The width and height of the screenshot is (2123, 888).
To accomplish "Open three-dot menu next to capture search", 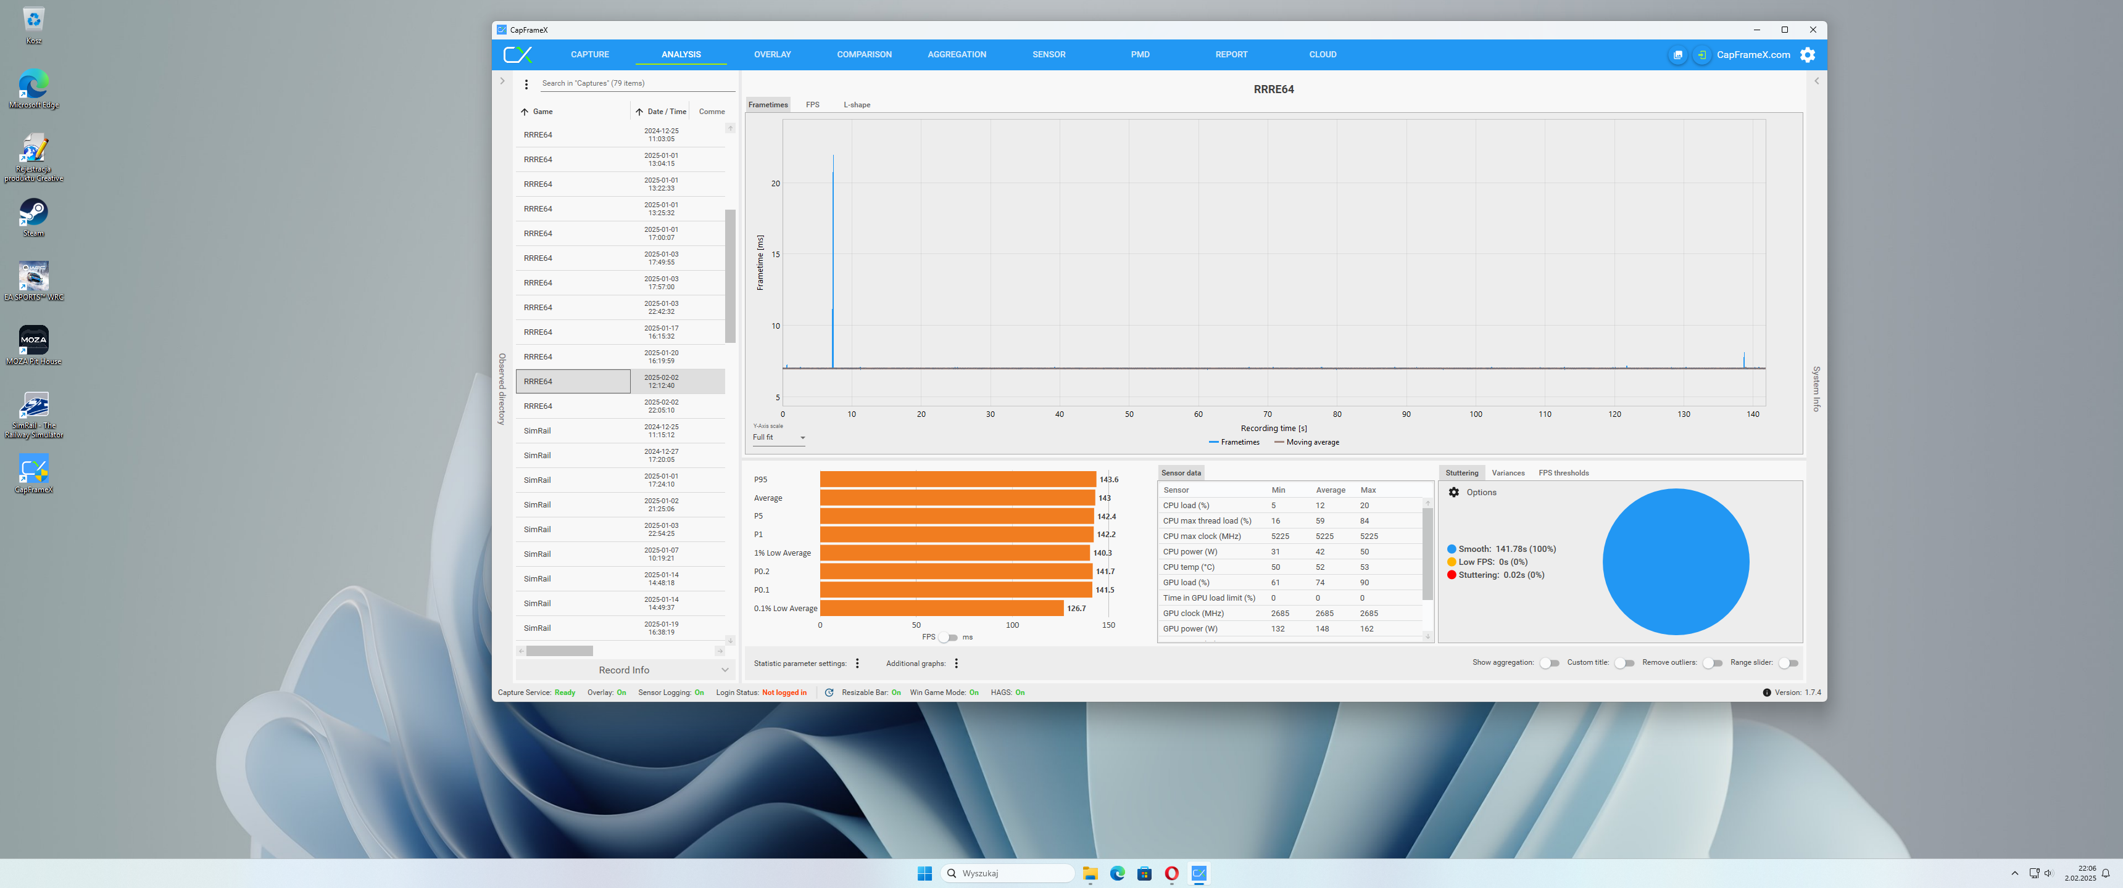I will [526, 84].
